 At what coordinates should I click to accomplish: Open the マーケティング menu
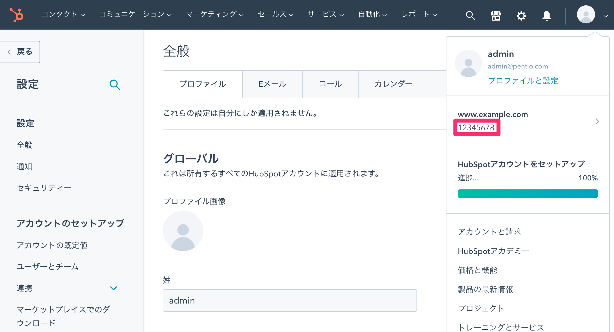coord(215,14)
